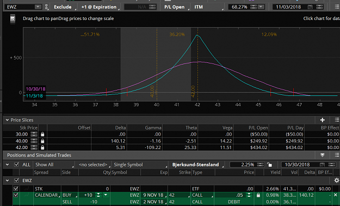Viewport: 340px width, 206px height.
Task: Open the calendar picker beside 11/03/2018
Action: tap(310, 7)
